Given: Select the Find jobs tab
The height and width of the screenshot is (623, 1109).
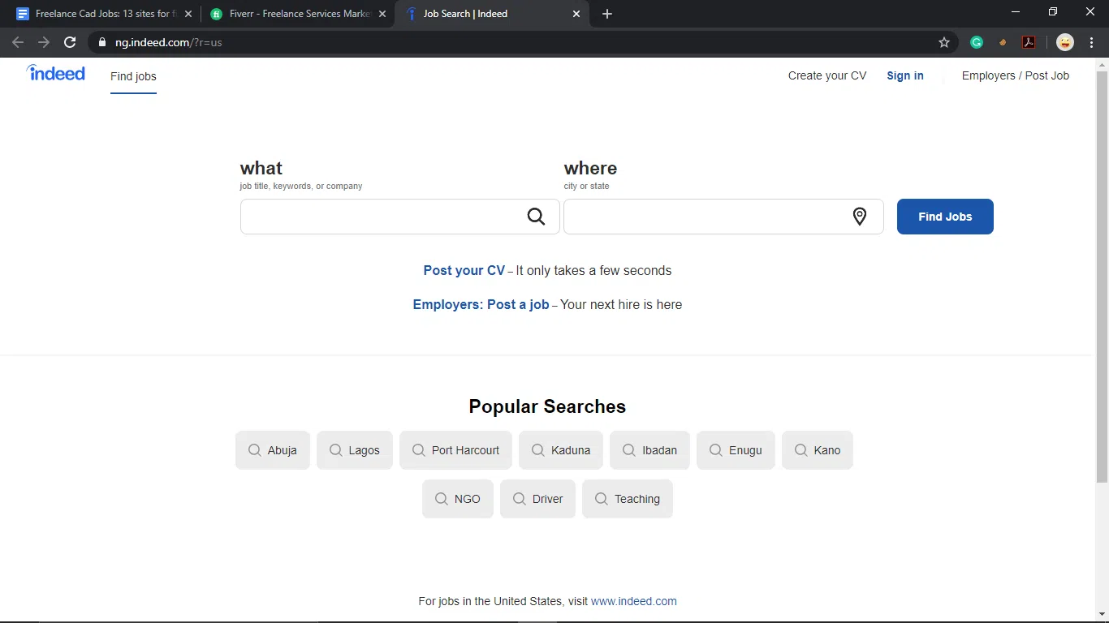Looking at the screenshot, I should pos(132,75).
